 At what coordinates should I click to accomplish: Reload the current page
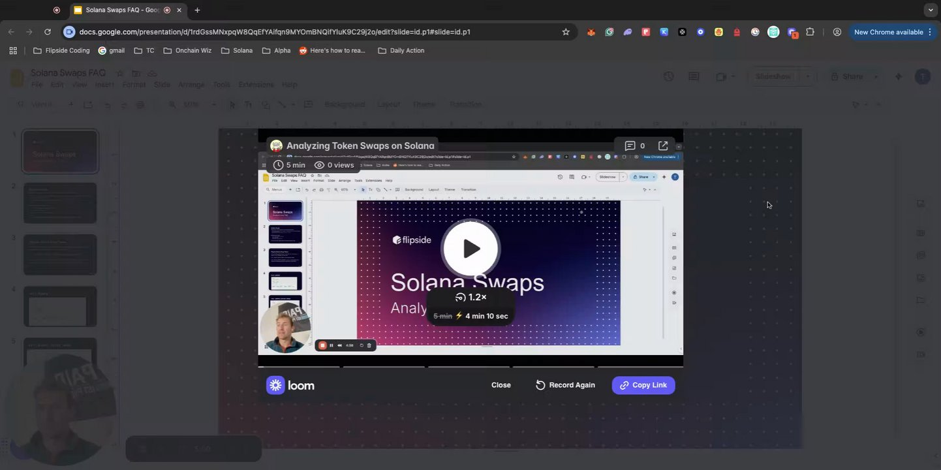click(x=48, y=32)
